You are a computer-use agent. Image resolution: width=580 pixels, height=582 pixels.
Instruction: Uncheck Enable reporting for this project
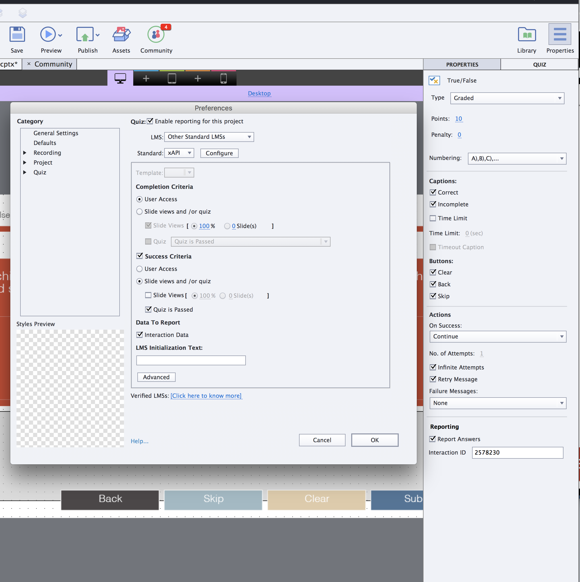click(x=150, y=121)
